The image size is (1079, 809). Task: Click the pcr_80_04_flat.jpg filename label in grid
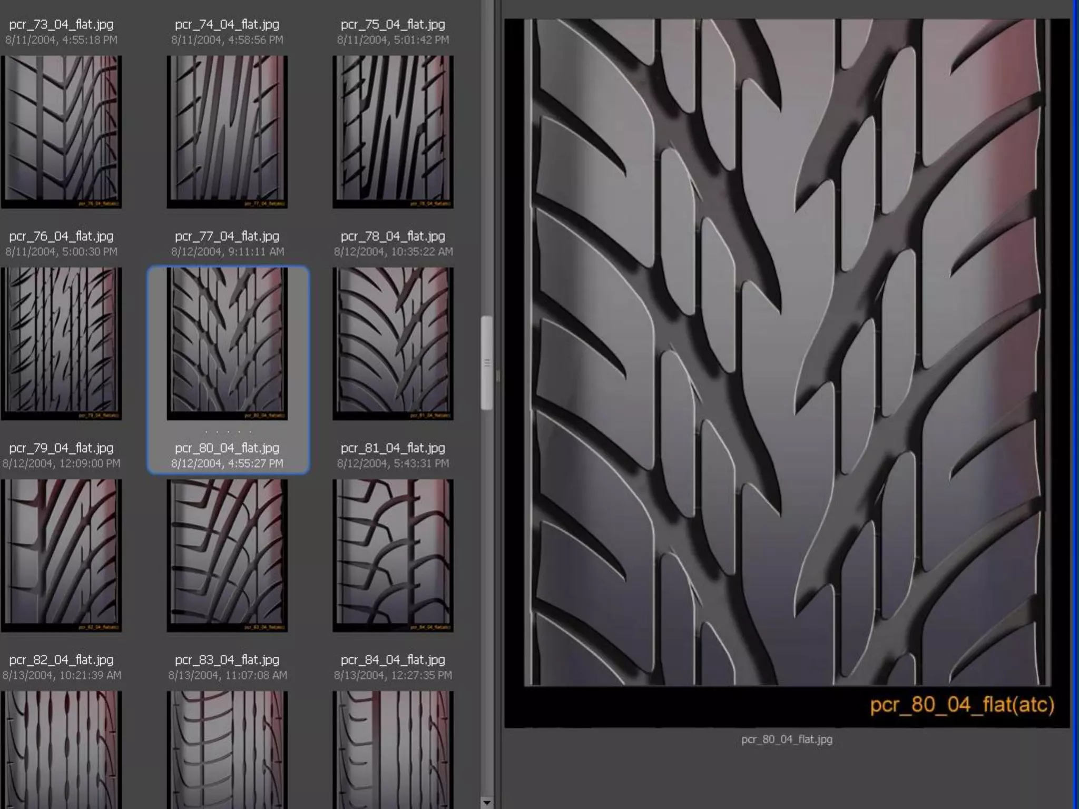(x=227, y=448)
